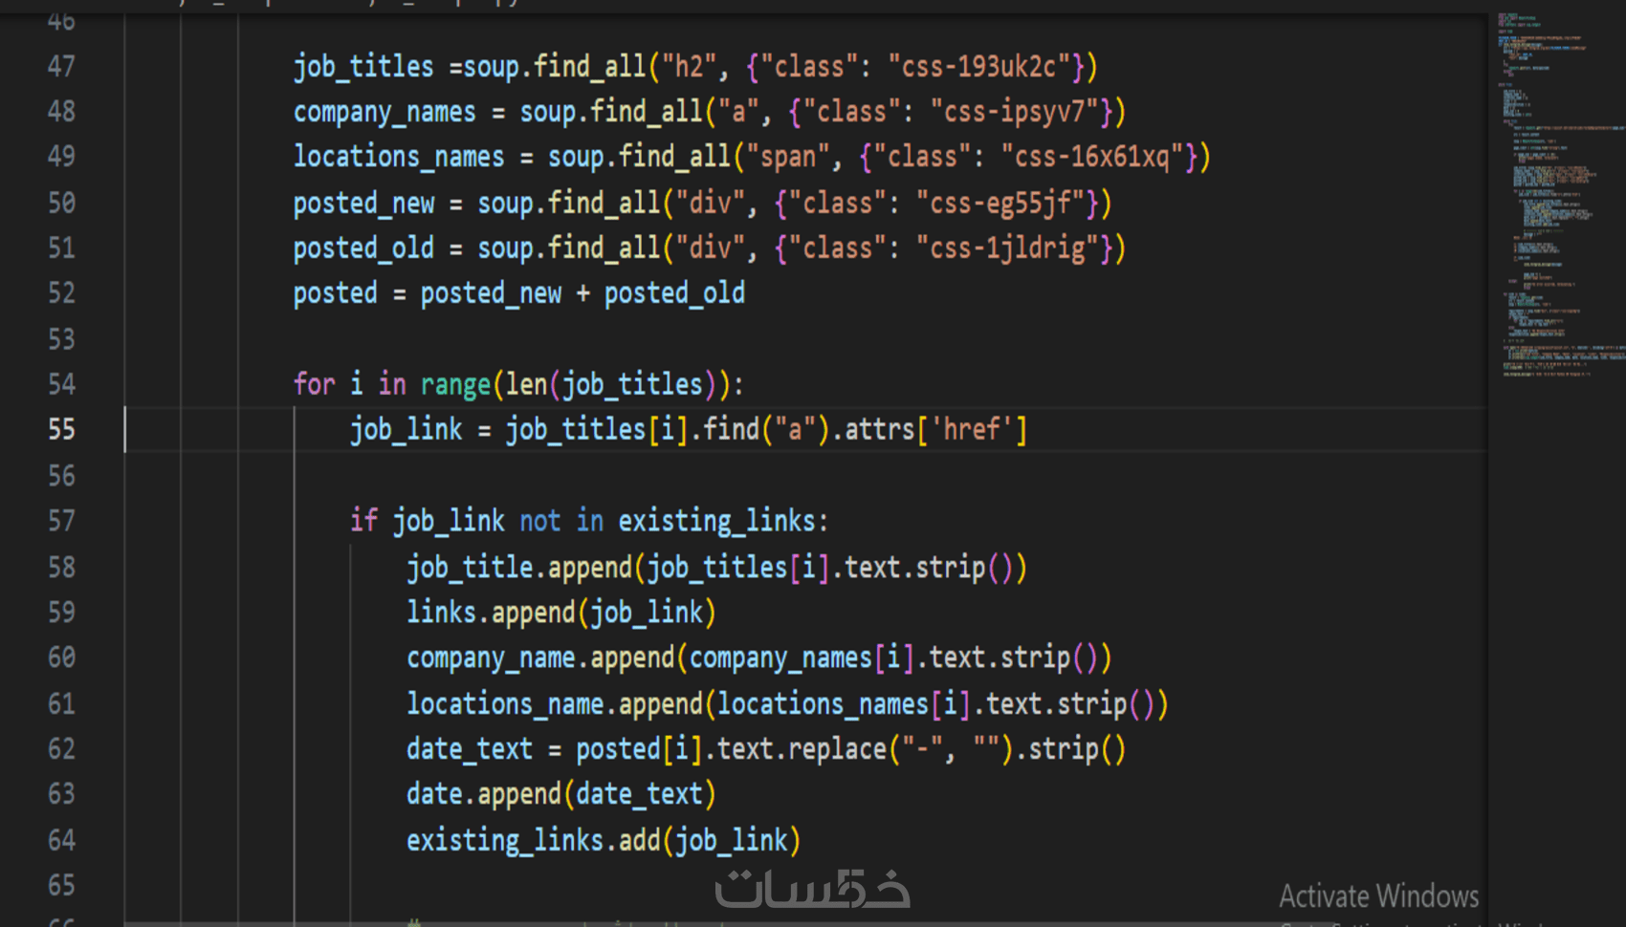1626x927 pixels.
Task: Click line number 47 in the gutter
Action: [61, 66]
